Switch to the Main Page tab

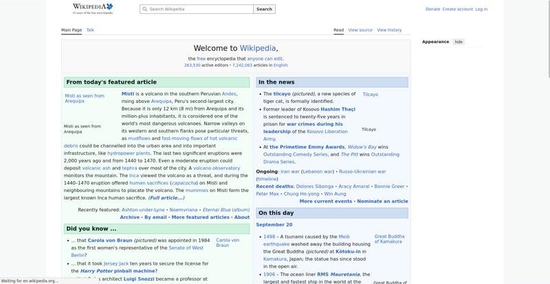coord(71,30)
